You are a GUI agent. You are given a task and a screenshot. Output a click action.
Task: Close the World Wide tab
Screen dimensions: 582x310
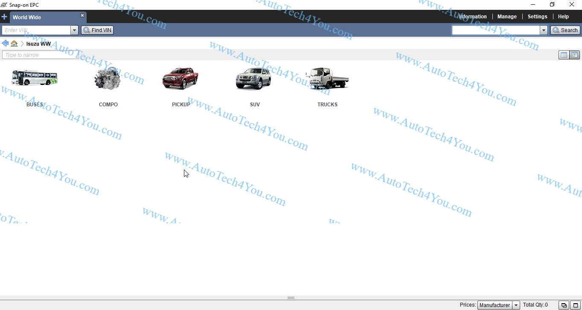[82, 15]
